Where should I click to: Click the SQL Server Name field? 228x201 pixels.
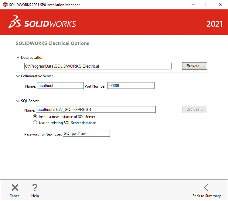[x=96, y=109]
